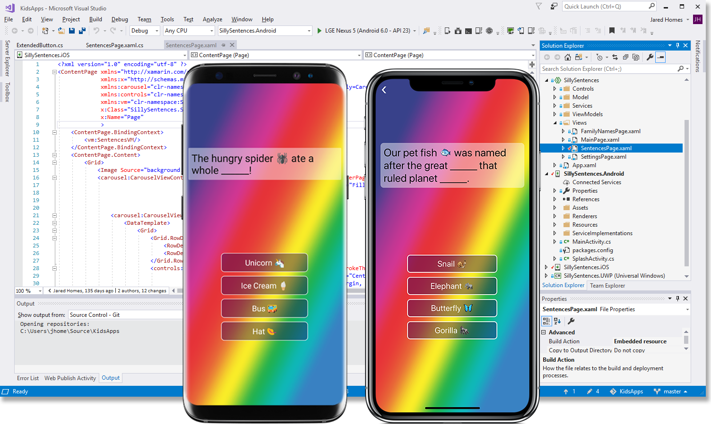Open the Source Control - Git output dropdown
The height and width of the screenshot is (425, 711).
[125, 315]
